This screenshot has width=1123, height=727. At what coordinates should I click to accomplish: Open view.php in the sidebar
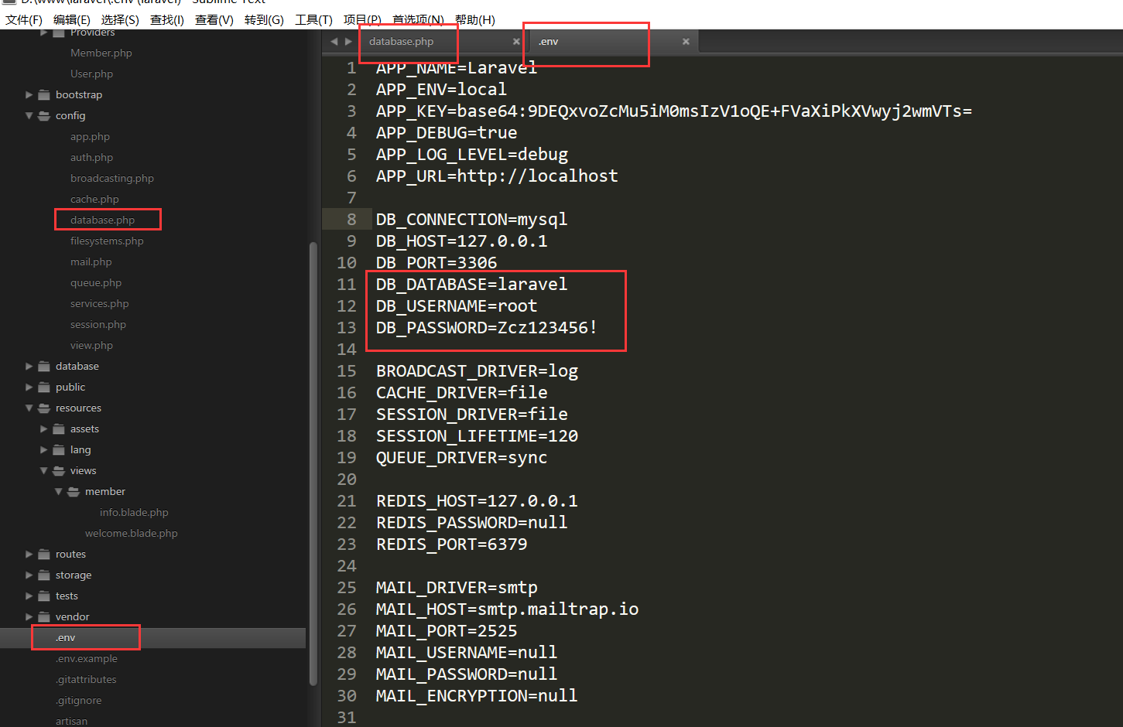click(x=91, y=346)
